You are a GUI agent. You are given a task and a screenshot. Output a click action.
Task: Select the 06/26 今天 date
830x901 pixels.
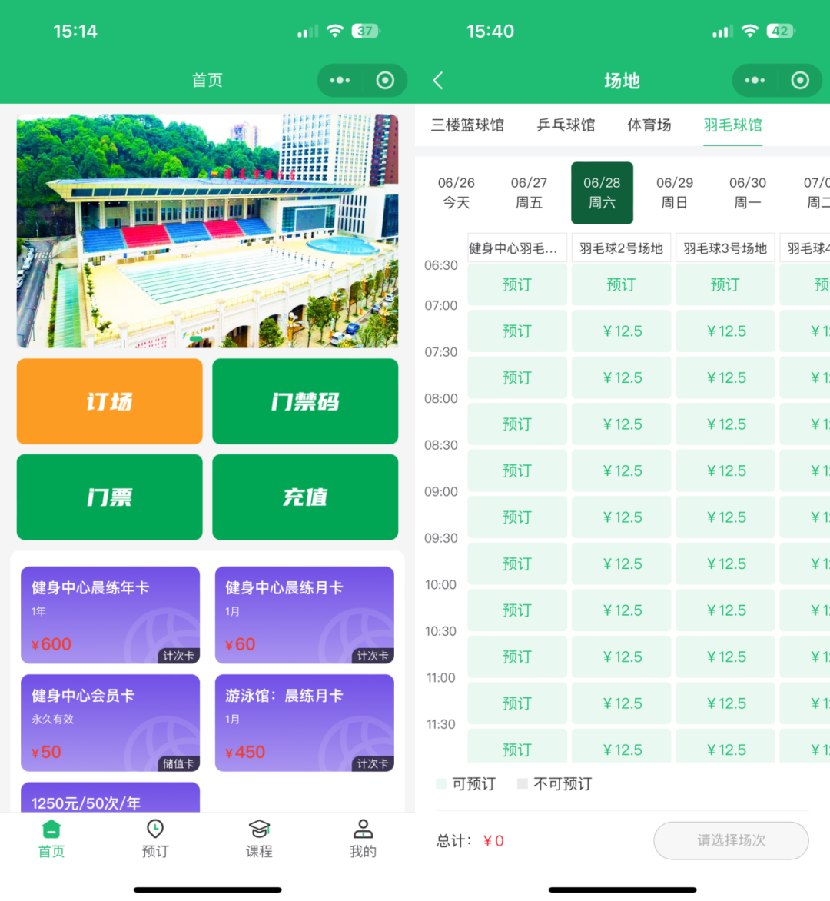click(456, 192)
